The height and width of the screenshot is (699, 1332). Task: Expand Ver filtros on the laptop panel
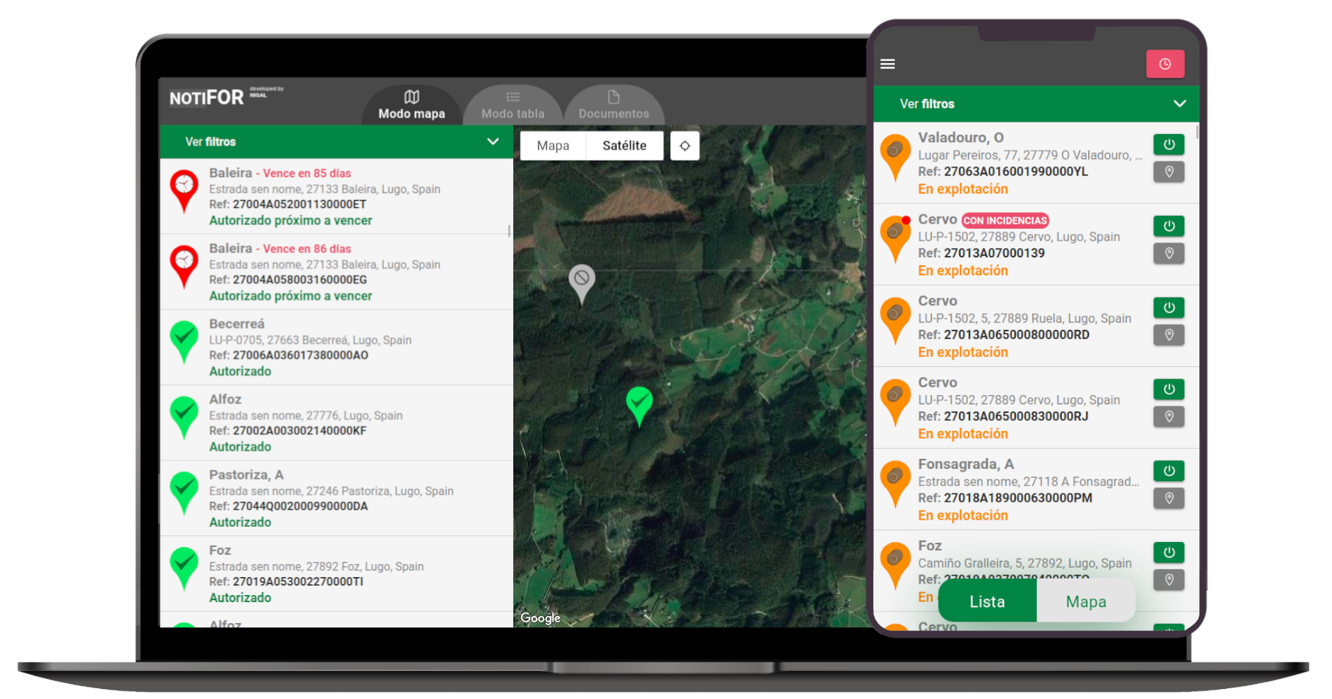click(493, 141)
